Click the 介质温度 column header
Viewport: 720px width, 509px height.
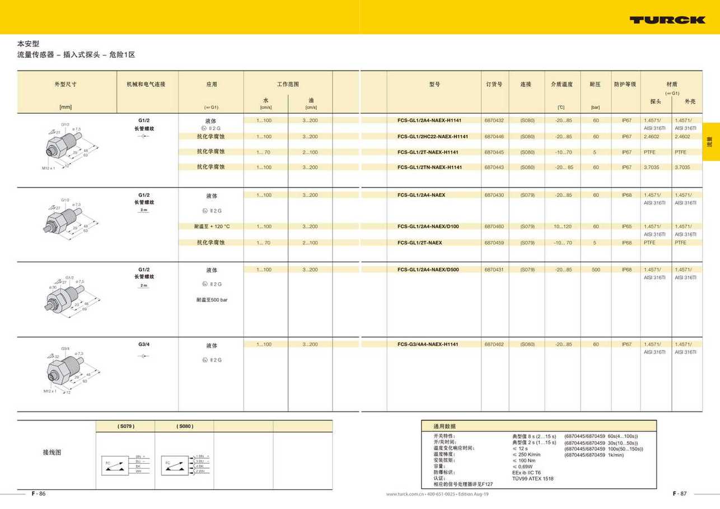pos(562,84)
